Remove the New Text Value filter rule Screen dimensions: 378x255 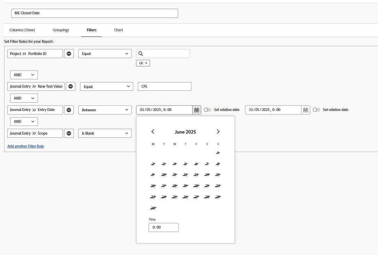(71, 86)
